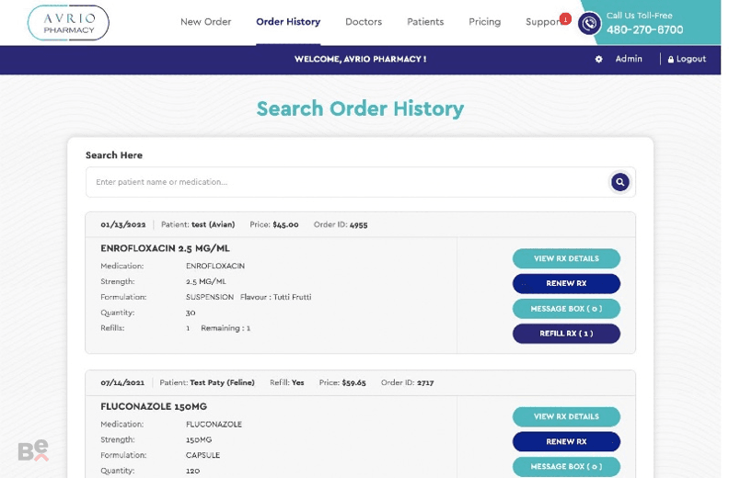Click the FLUCONAZOLE 150MG heading
This screenshot has height=478, width=752.
(x=154, y=406)
